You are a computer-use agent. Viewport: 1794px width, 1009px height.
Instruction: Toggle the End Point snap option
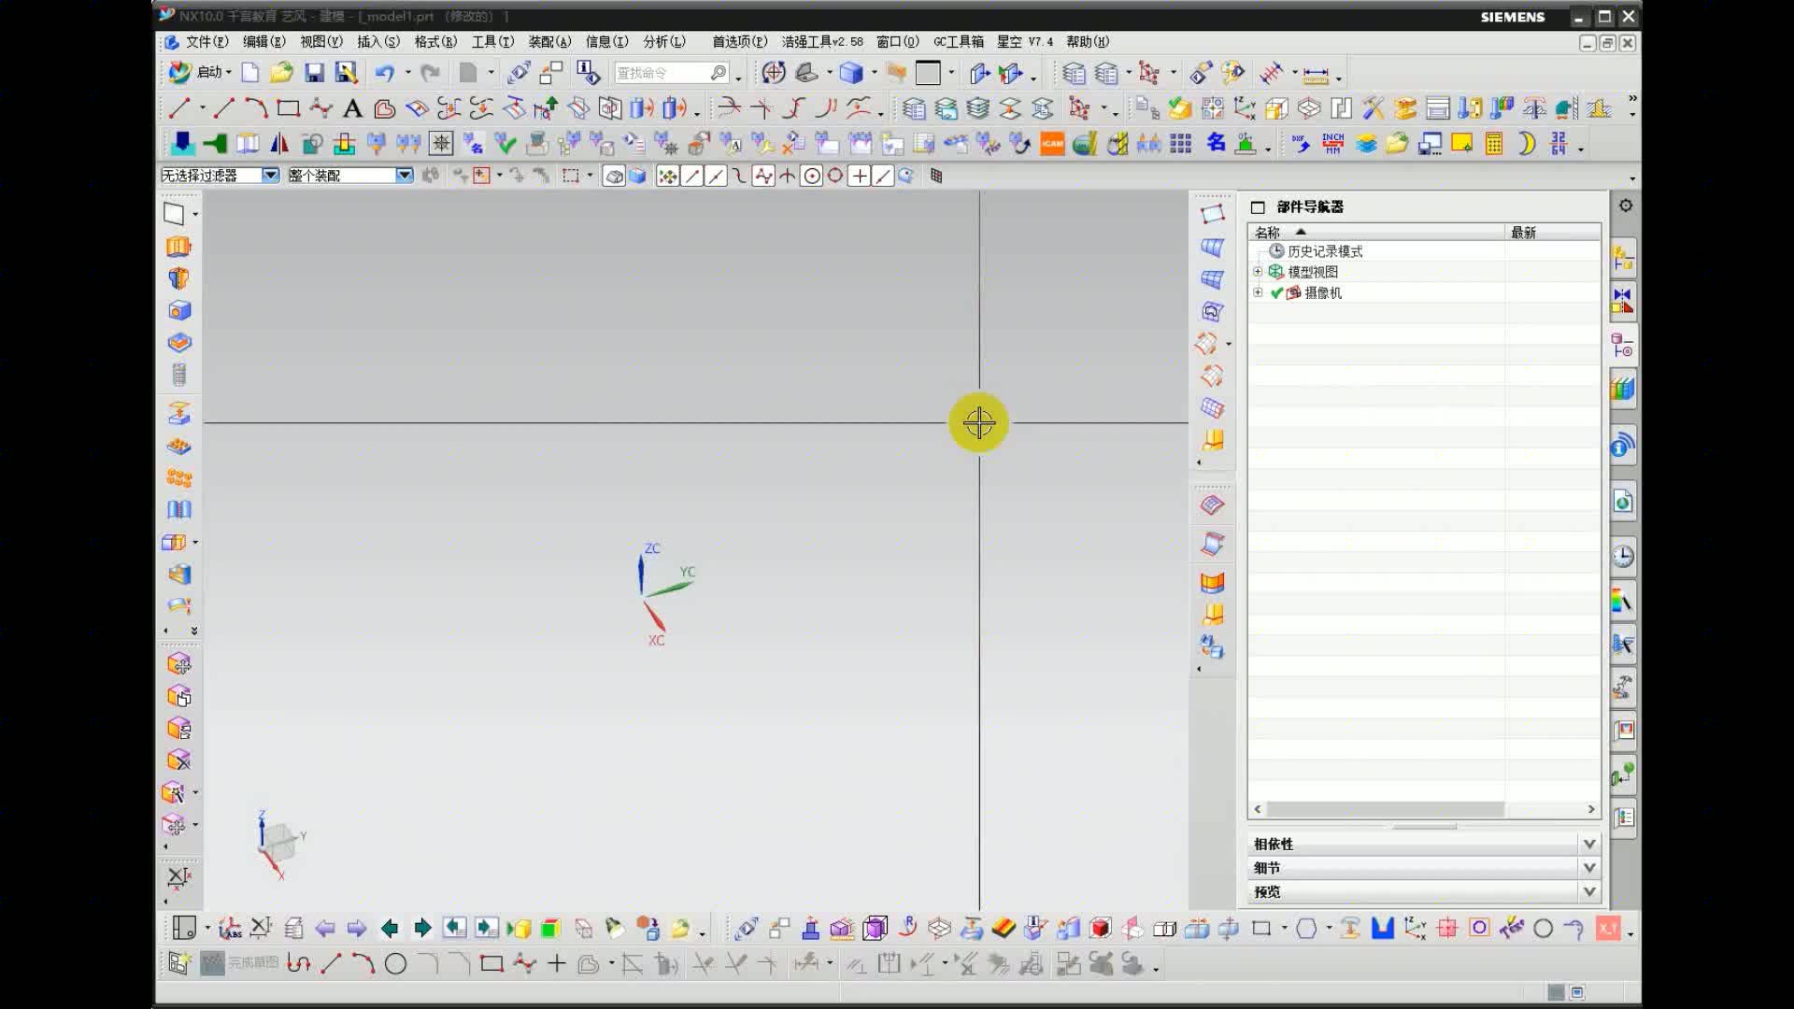coord(692,176)
